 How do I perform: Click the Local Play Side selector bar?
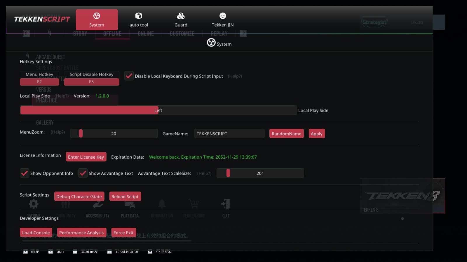pyautogui.click(x=158, y=110)
